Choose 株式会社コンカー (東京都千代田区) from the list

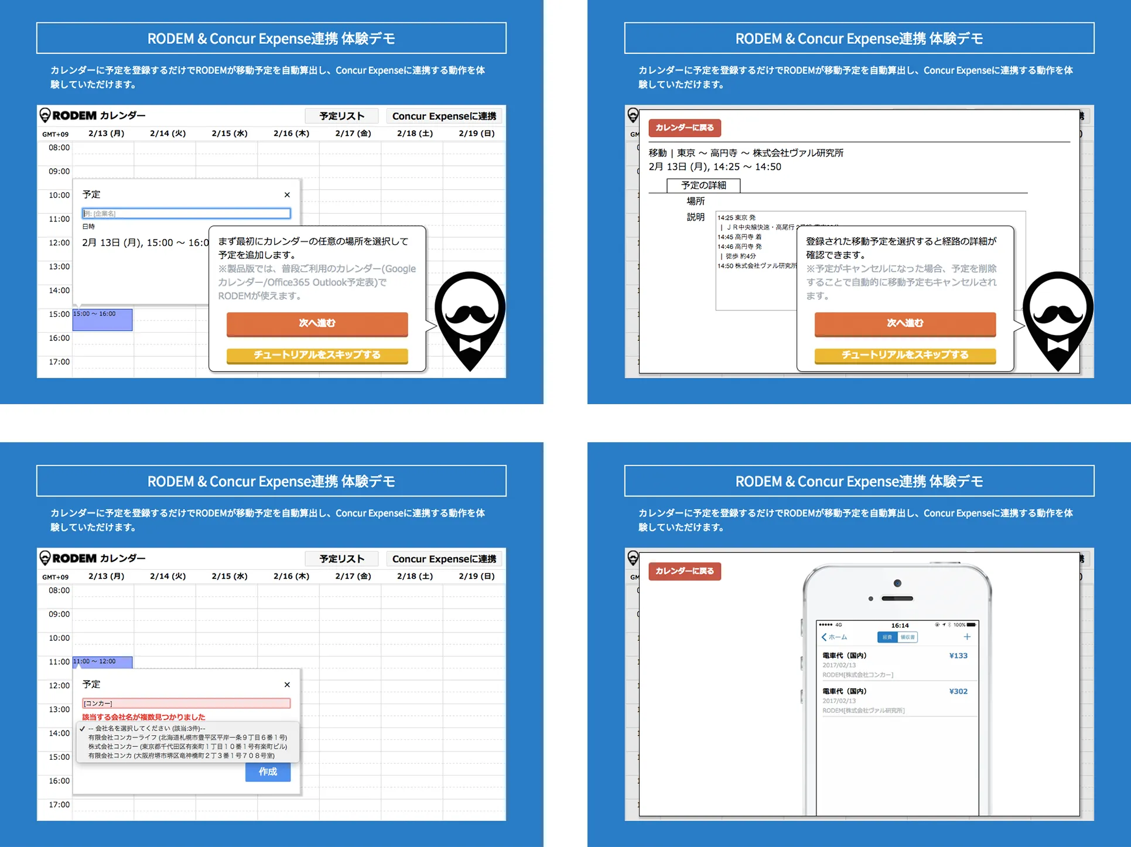[x=187, y=747]
